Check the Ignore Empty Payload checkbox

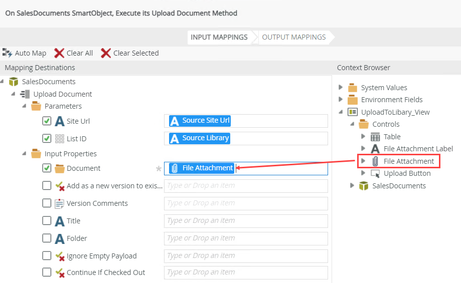click(x=47, y=256)
